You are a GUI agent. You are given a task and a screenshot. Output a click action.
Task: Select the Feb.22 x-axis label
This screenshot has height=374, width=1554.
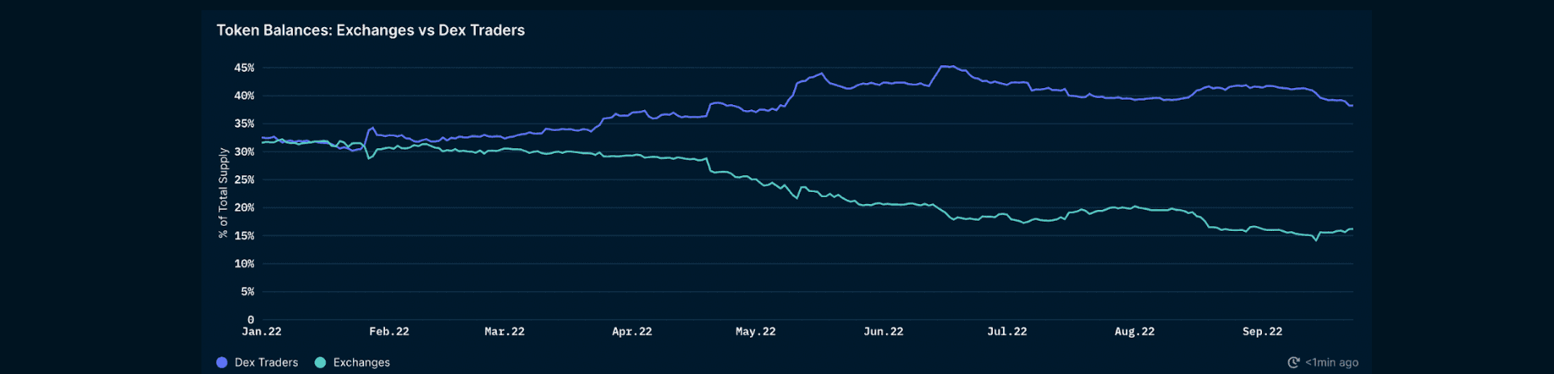(x=389, y=332)
